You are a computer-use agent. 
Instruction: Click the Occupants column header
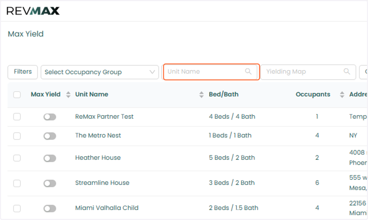tap(313, 94)
